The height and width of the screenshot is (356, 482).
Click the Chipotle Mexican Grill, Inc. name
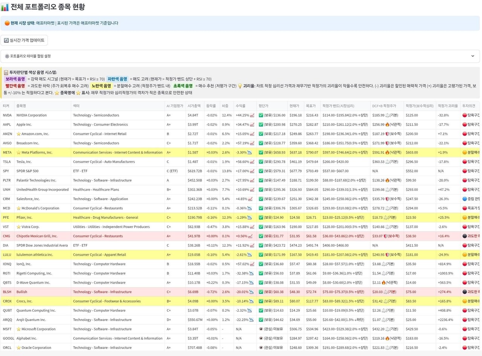click(x=37, y=236)
